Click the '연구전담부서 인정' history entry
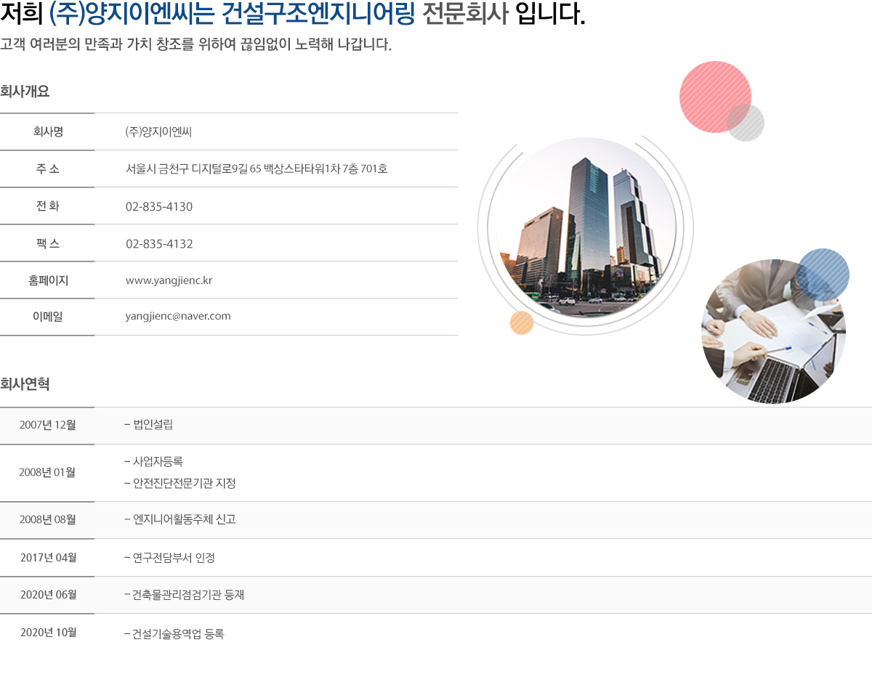 [x=170, y=558]
